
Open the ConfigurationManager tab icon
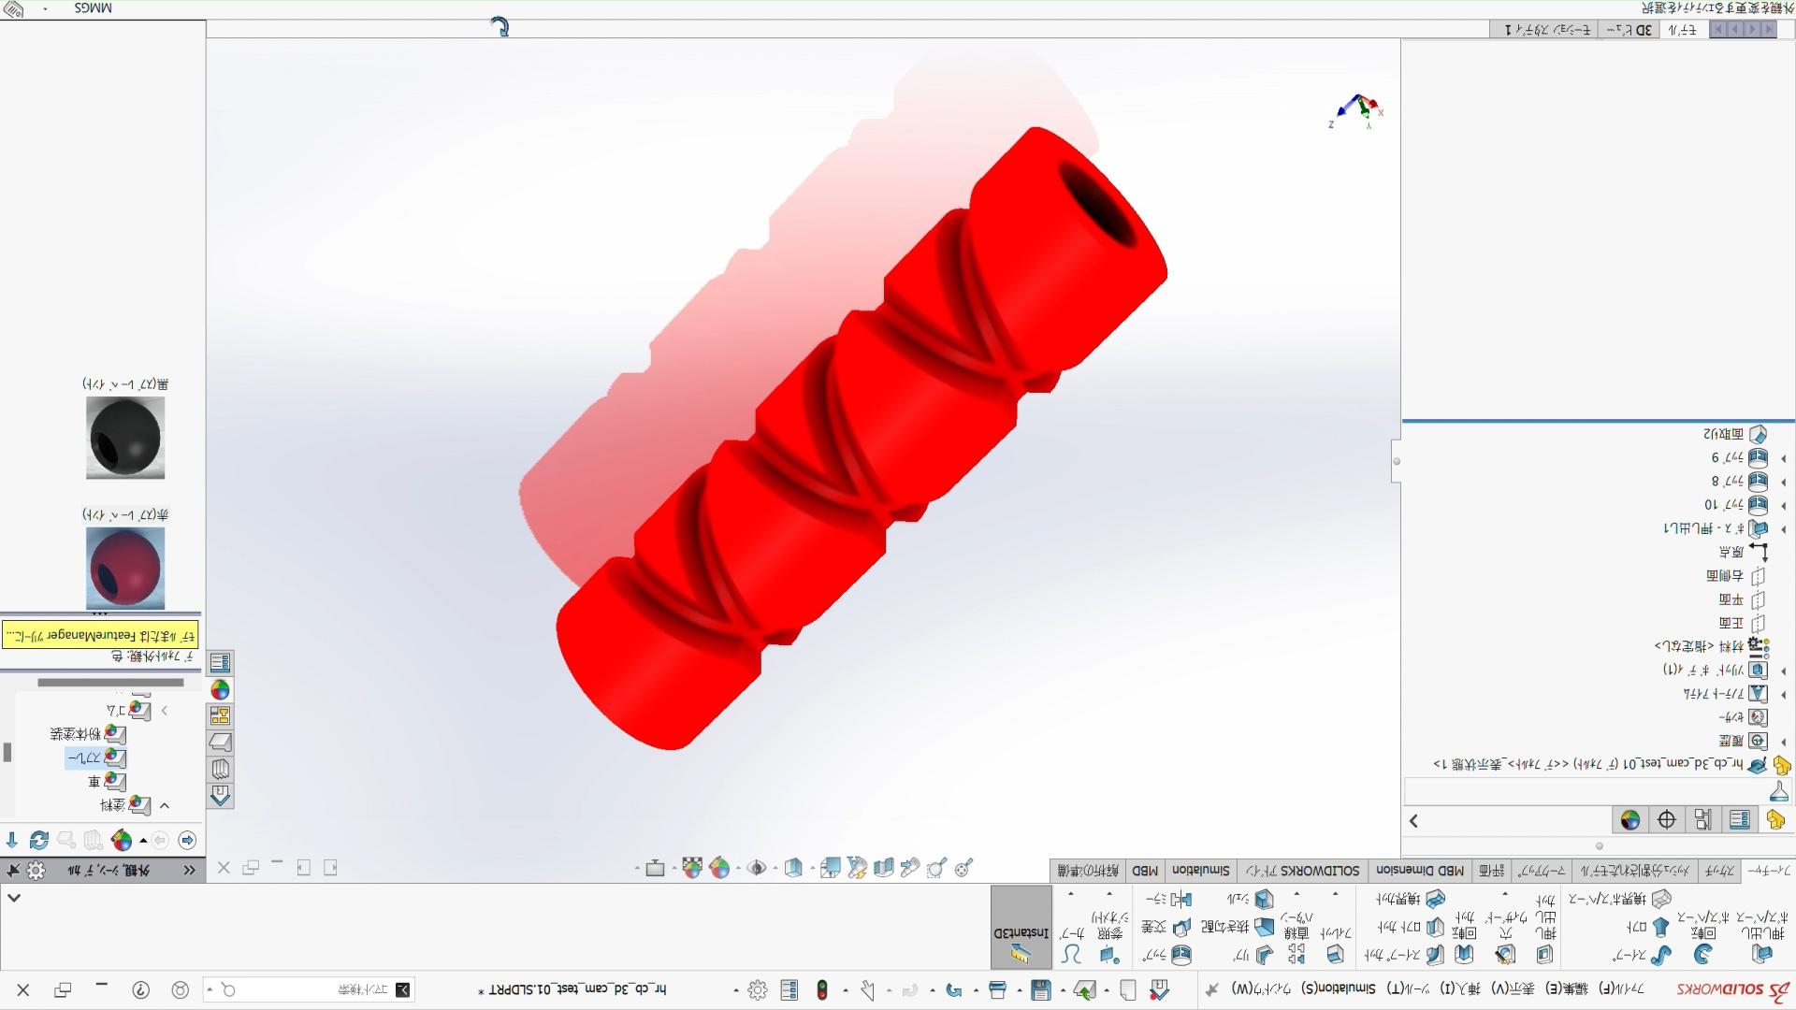1703,820
